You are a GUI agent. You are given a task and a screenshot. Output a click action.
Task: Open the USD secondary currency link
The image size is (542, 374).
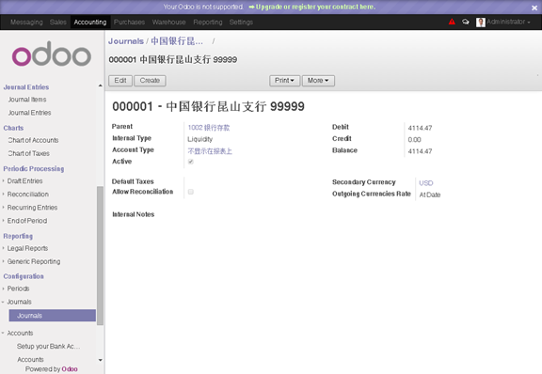pos(426,183)
